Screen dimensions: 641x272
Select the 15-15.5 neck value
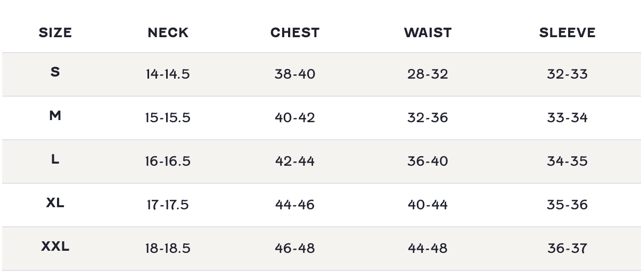pos(168,117)
